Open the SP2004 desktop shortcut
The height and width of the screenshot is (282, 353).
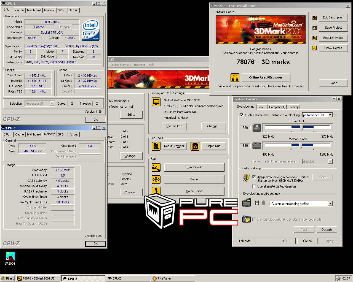[10, 258]
